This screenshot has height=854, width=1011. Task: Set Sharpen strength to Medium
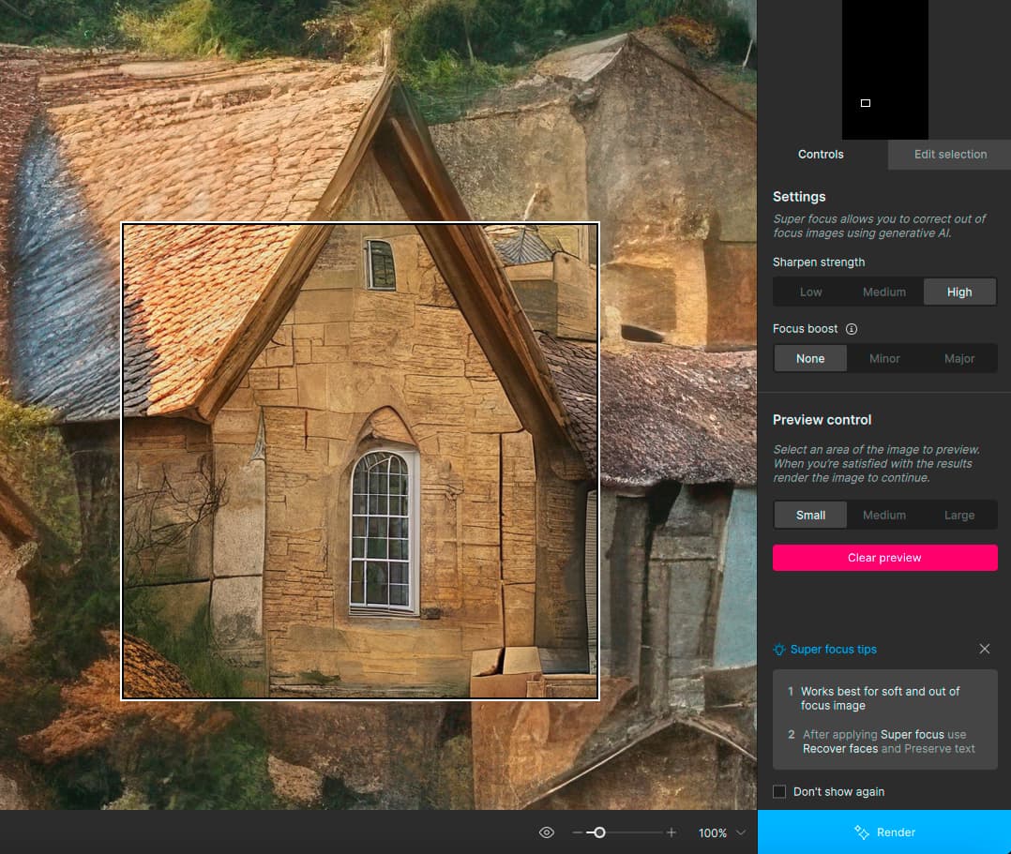[x=884, y=292]
